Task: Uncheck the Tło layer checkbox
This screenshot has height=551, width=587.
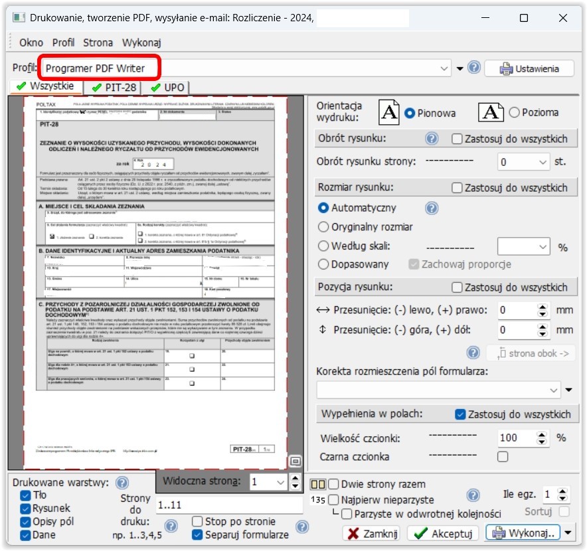Action: tap(26, 495)
